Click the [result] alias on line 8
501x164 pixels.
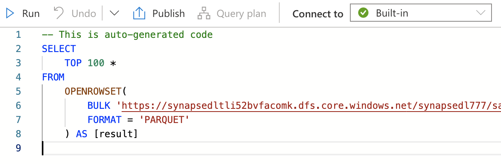point(116,134)
